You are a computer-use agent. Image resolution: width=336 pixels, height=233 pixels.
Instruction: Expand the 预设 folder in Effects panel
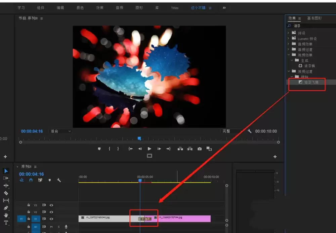[x=288, y=33]
